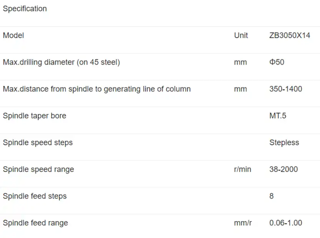This screenshot has width=320, height=238.
Task: Select the 0.06-1.00 feed range value
Action: (286, 223)
